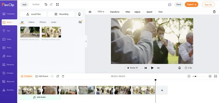219x103 pixels.
Task: Open the Filter tool
Action: click(x=128, y=12)
